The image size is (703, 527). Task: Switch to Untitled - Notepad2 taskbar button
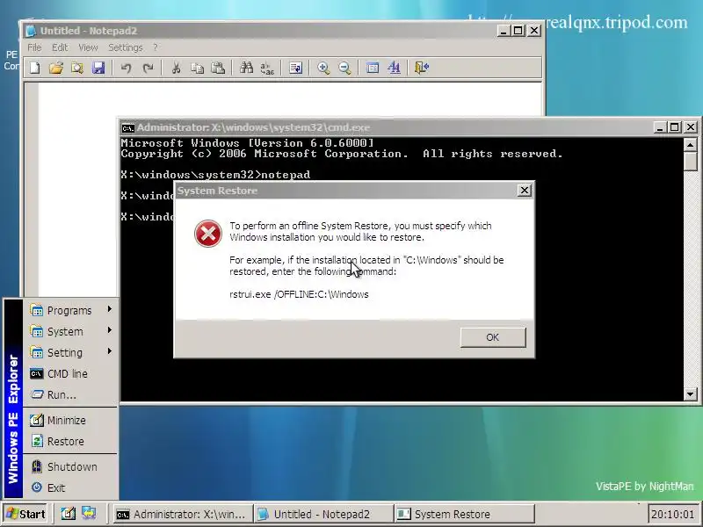click(x=323, y=514)
